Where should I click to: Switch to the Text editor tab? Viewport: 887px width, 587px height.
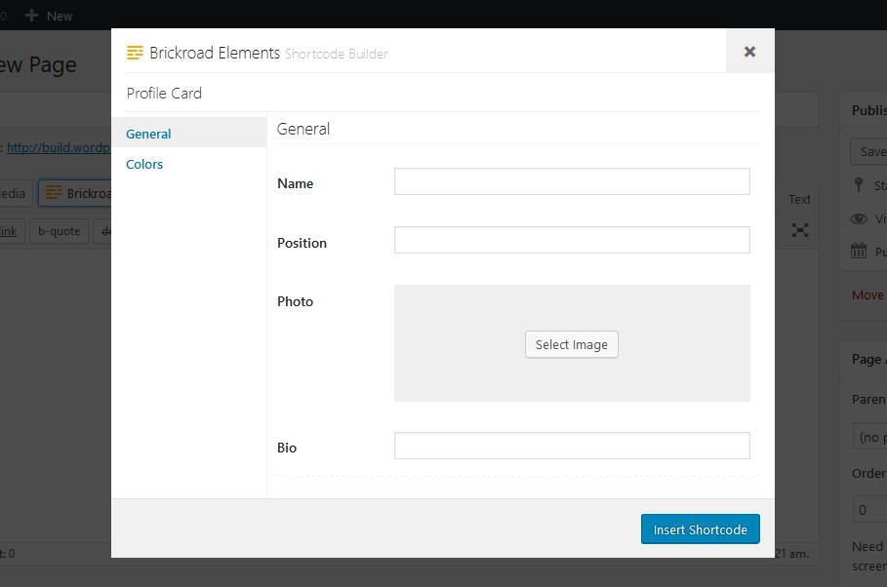click(799, 199)
